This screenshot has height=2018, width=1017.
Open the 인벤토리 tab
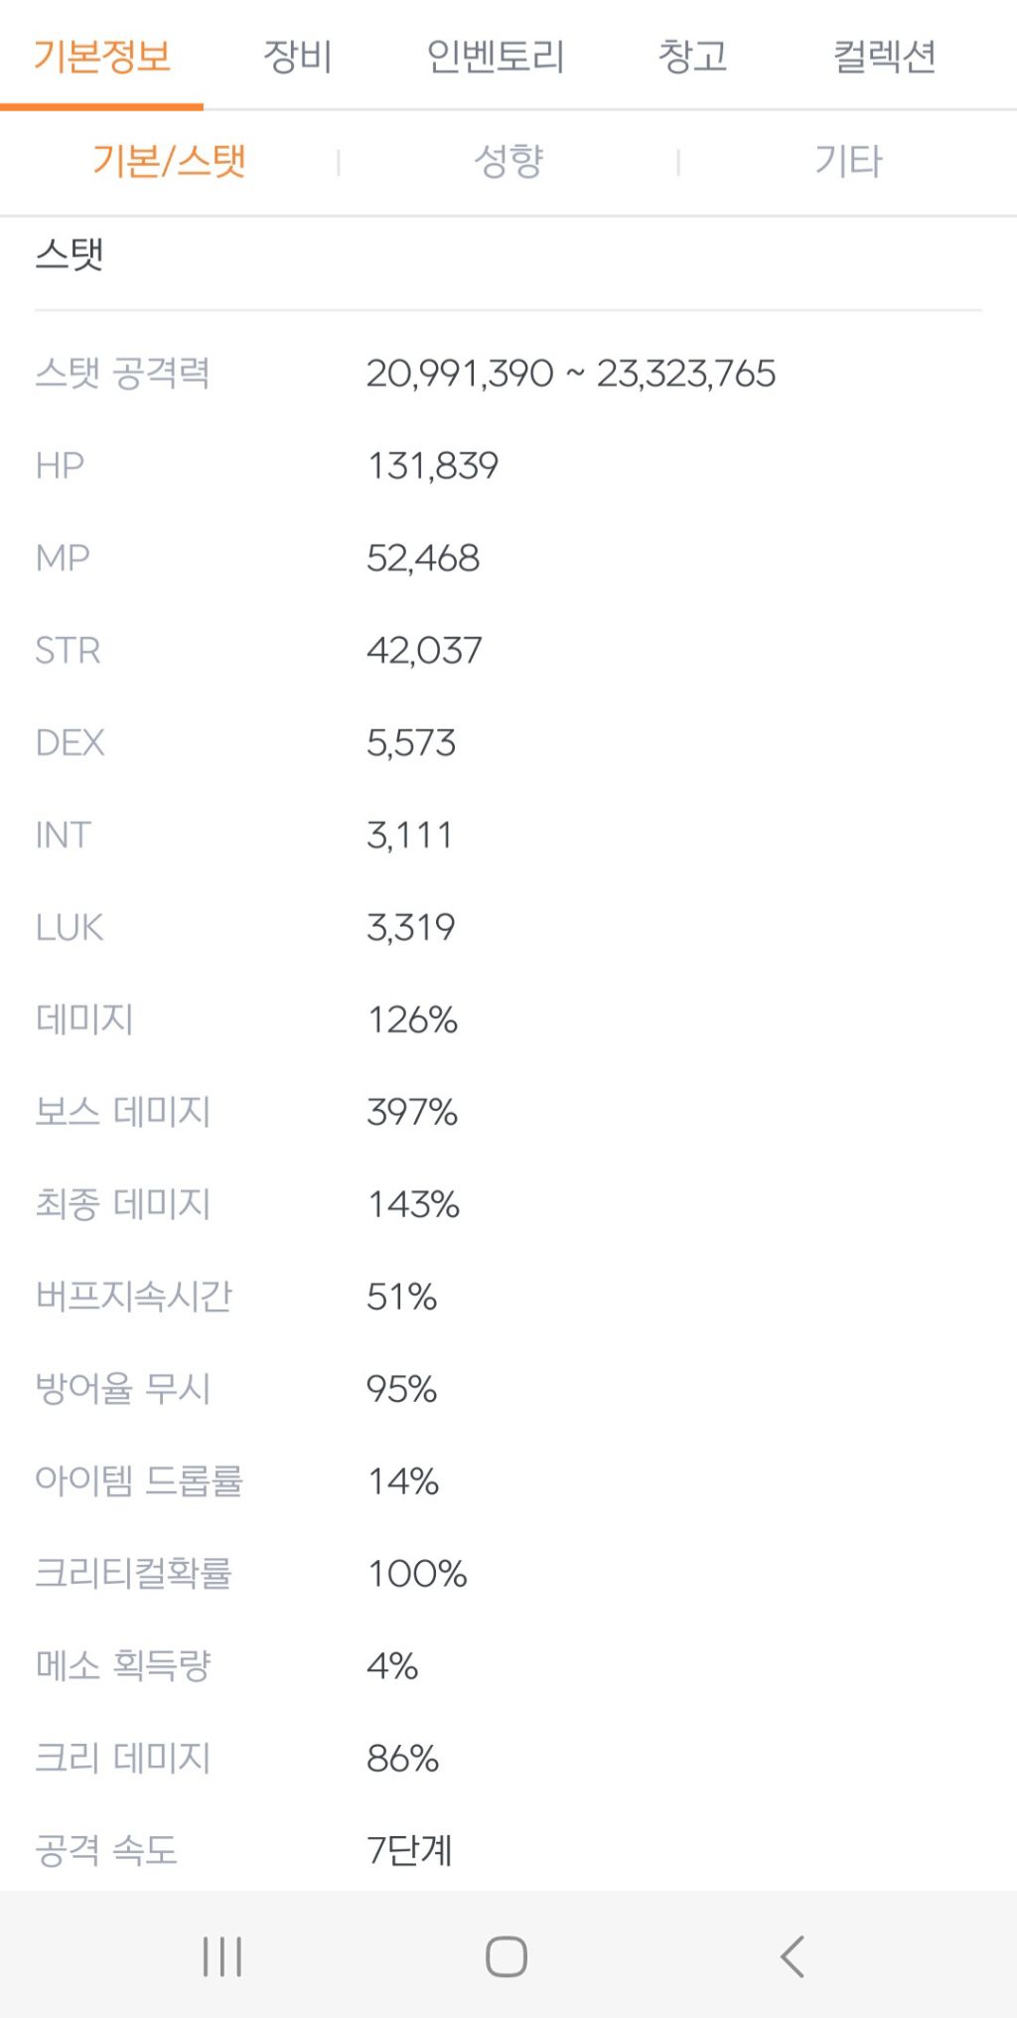pos(495,56)
